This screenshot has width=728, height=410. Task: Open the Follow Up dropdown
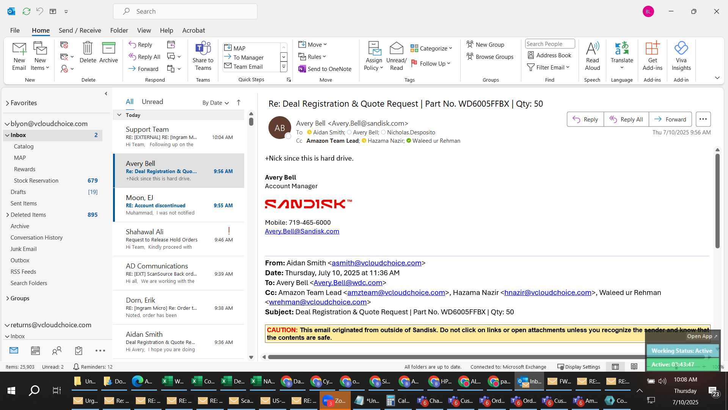click(x=431, y=63)
